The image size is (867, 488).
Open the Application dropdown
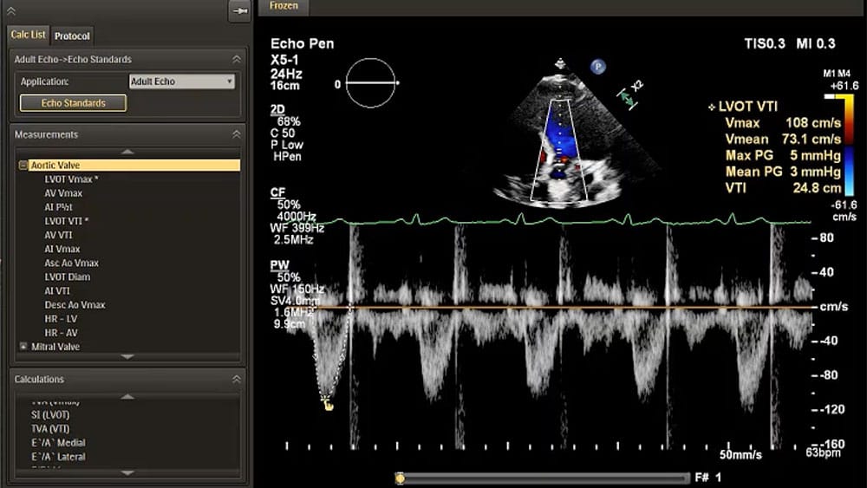(182, 81)
